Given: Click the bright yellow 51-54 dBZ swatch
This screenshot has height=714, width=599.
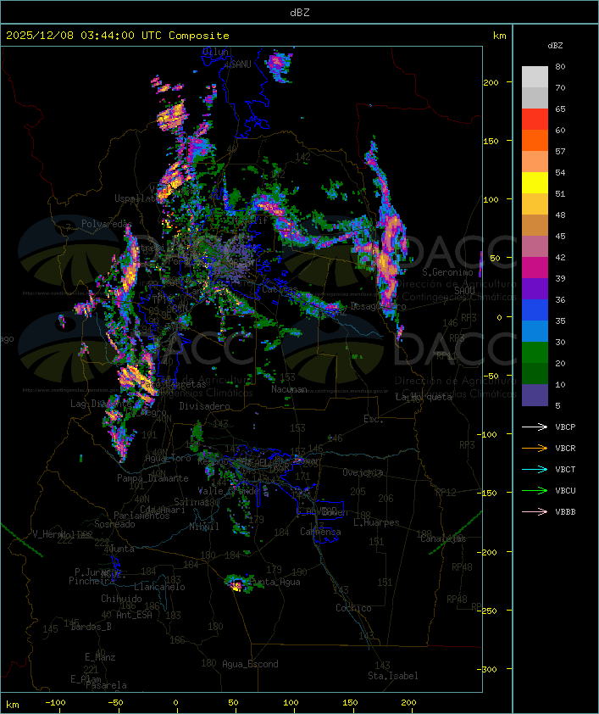Looking at the screenshot, I should click(535, 182).
